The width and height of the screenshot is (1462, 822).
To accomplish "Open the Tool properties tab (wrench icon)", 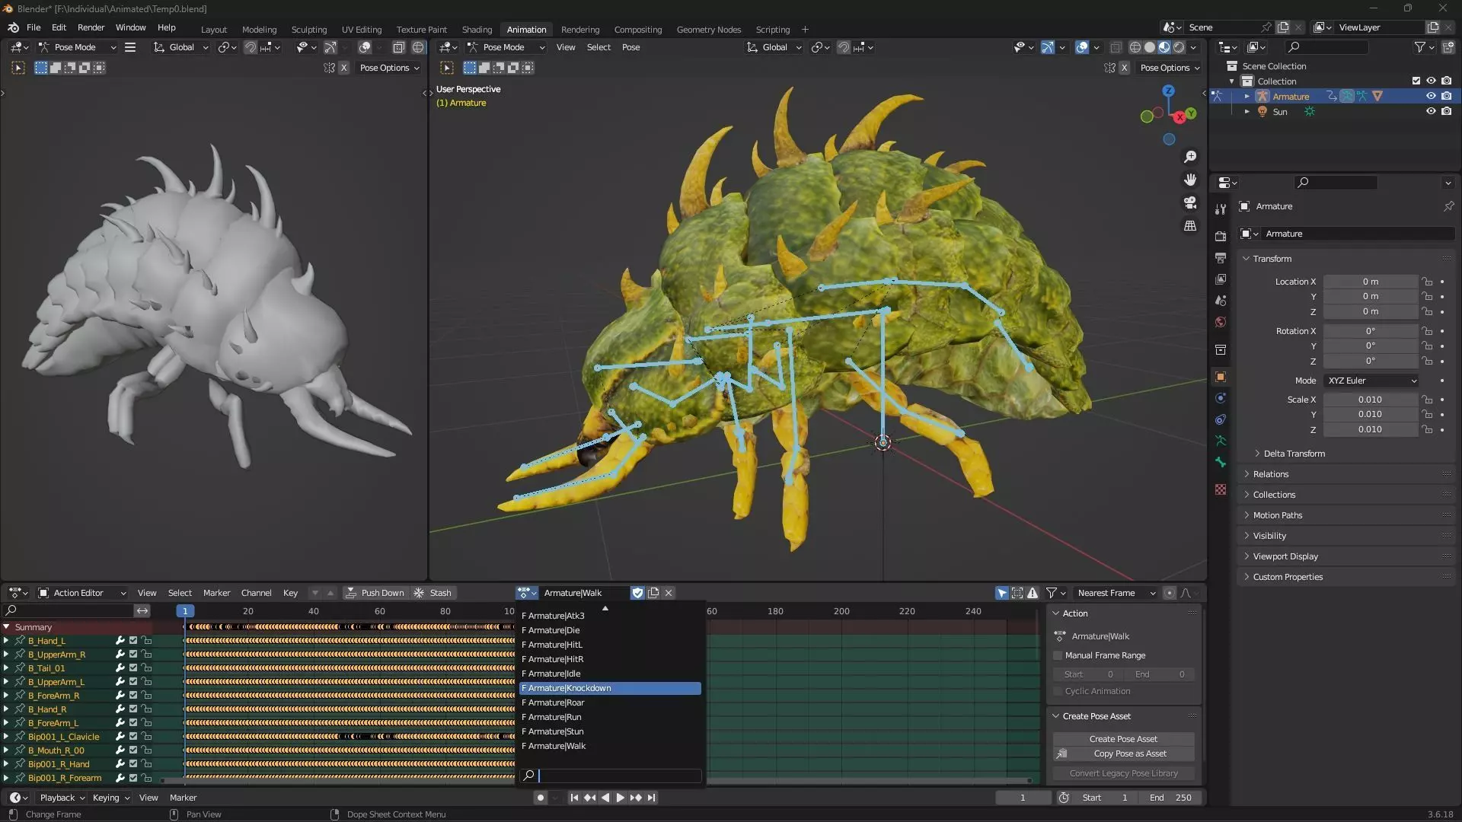I will (x=1221, y=209).
